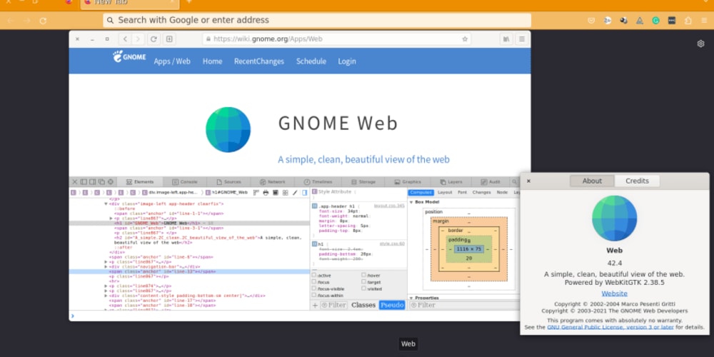Click the reload button in GNOME Web toolbar
Viewport: 714px width, 357px height.
[x=154, y=39]
